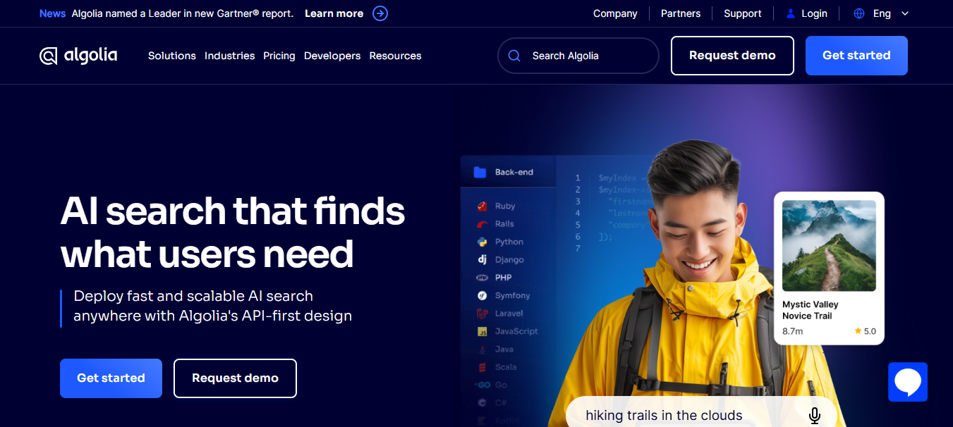
Task: Click the user icon beside Login
Action: [x=790, y=13]
